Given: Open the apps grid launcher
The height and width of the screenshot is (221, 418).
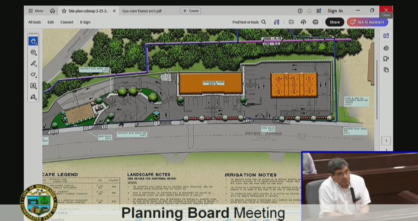Looking at the screenshot, I should click(319, 11).
